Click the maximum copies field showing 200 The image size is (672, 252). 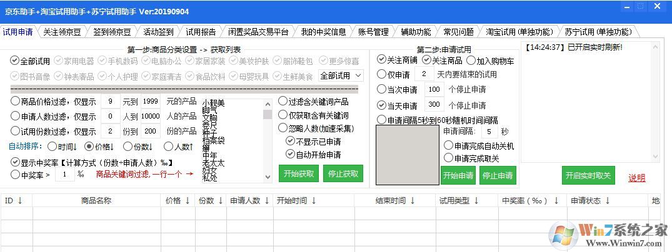[x=151, y=131]
